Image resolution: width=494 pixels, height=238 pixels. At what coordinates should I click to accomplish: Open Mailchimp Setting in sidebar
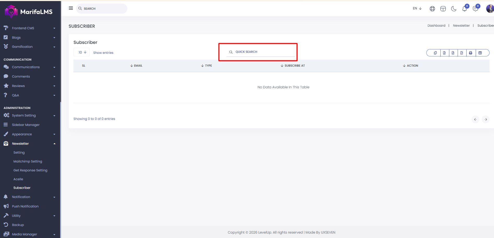pos(28,161)
